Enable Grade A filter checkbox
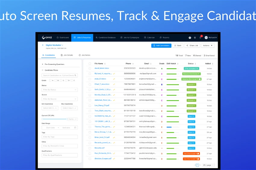Image resolution: width=256 pixels, height=170 pixels. pos(50,80)
